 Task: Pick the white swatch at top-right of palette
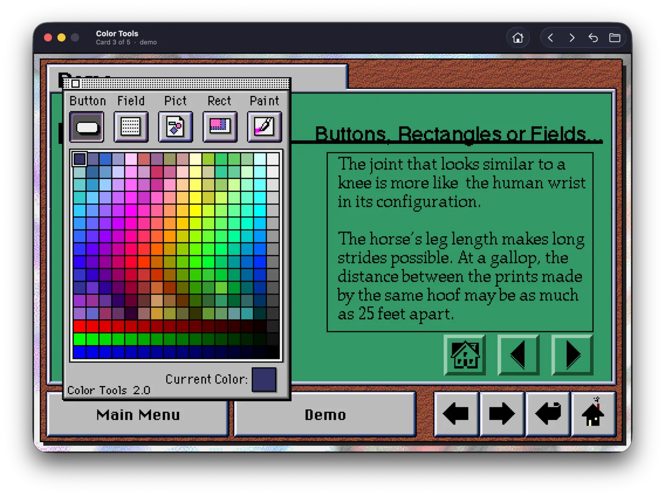point(273,159)
